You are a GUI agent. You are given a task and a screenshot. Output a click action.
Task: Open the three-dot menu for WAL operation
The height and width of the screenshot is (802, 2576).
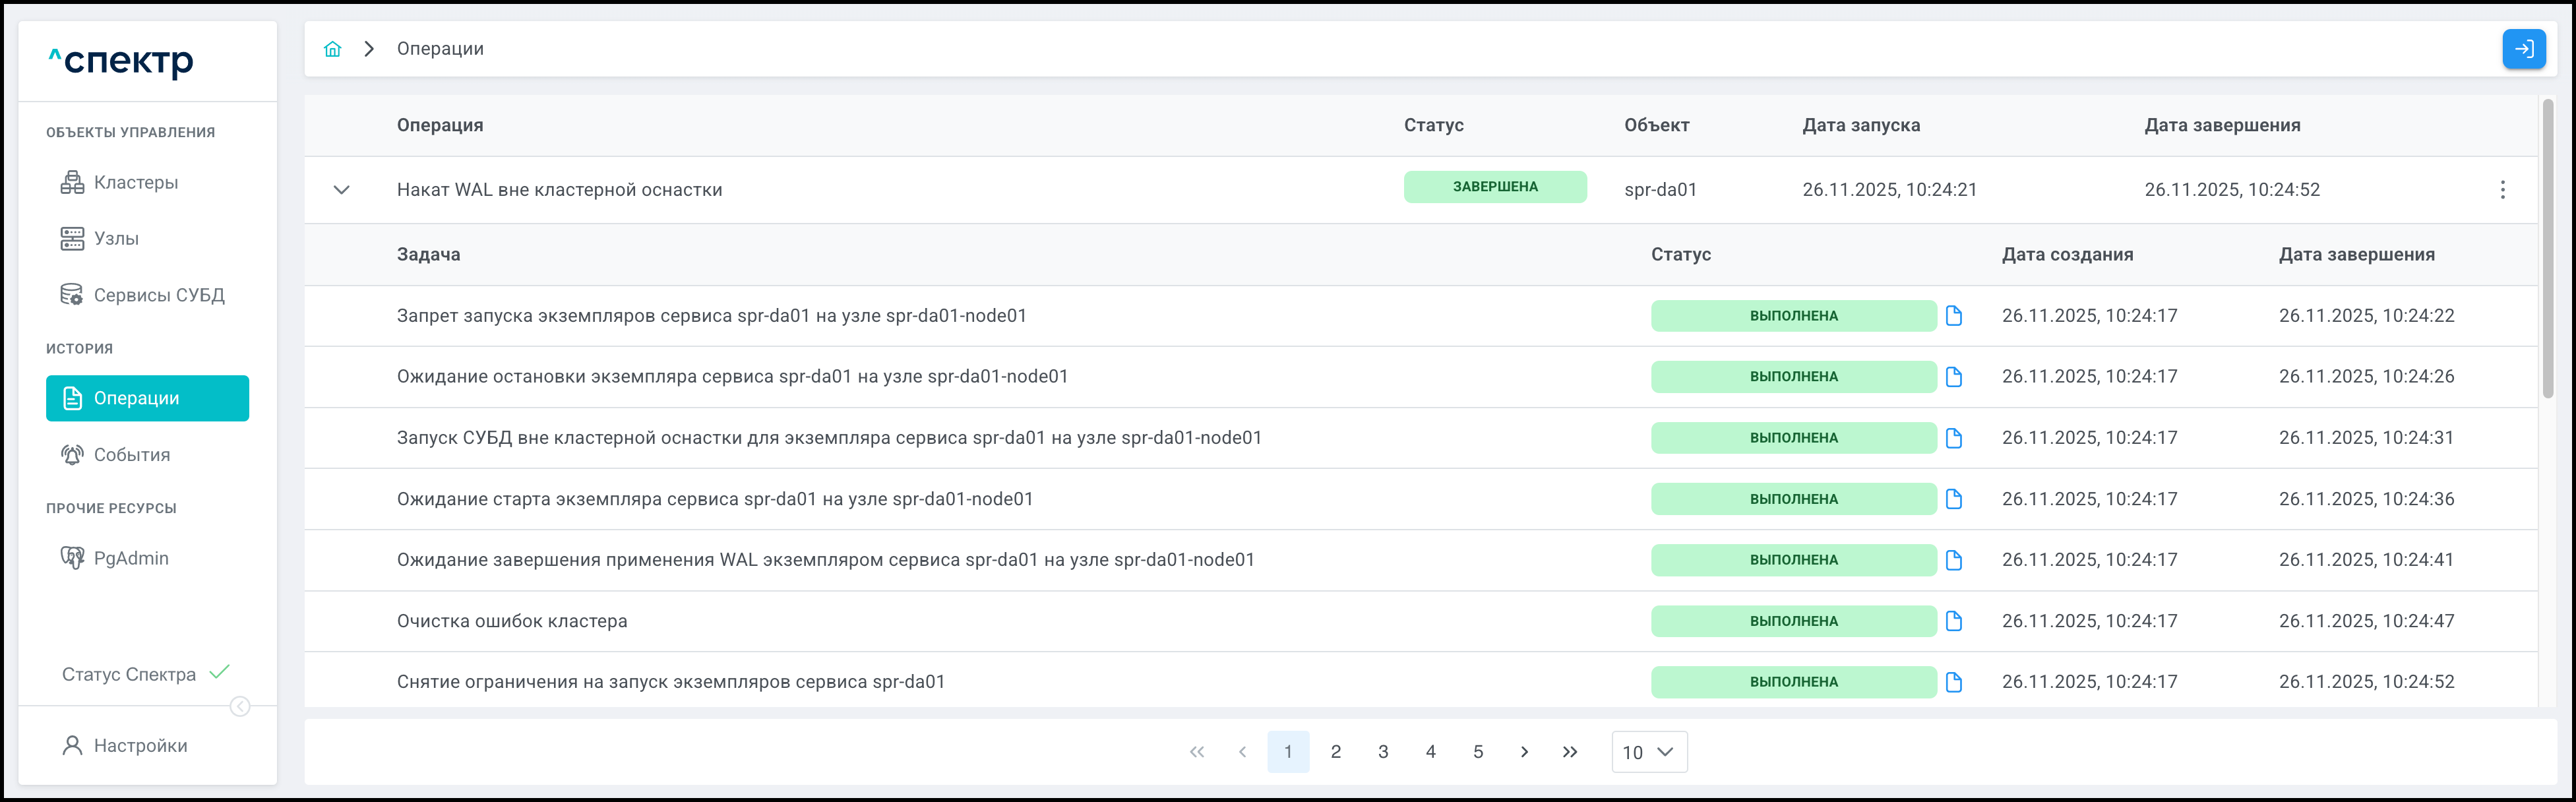[2502, 190]
